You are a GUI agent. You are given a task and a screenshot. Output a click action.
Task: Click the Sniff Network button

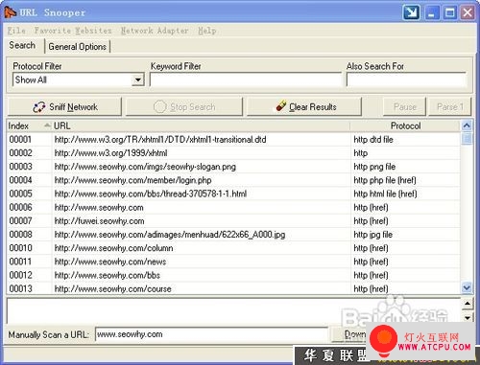pyautogui.click(x=64, y=106)
